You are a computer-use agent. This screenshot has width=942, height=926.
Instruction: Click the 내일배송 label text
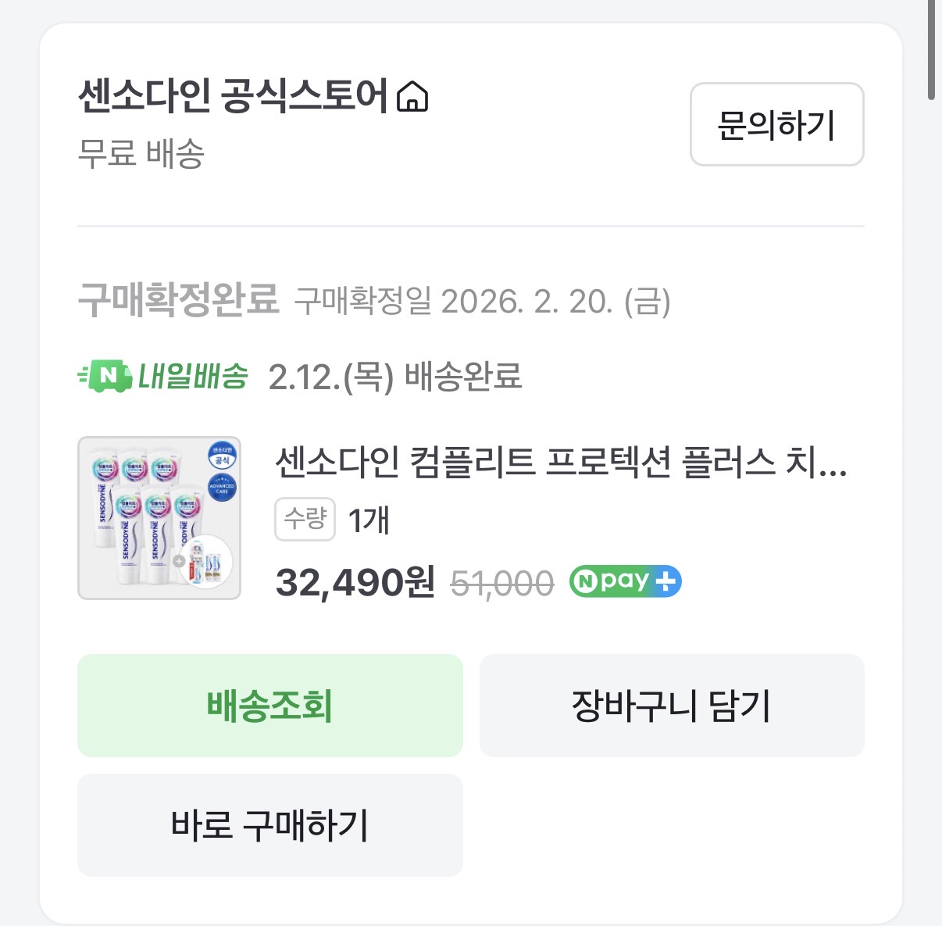pyautogui.click(x=193, y=377)
